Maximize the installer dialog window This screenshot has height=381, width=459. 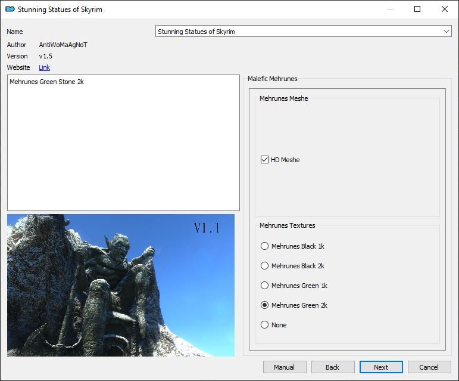click(417, 10)
